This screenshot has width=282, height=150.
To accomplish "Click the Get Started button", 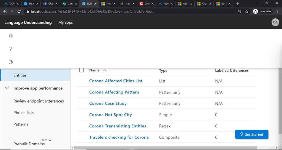I will (x=251, y=134).
